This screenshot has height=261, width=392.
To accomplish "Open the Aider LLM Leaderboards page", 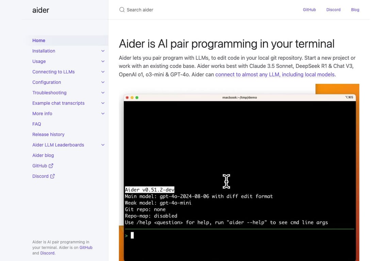I will point(58,145).
